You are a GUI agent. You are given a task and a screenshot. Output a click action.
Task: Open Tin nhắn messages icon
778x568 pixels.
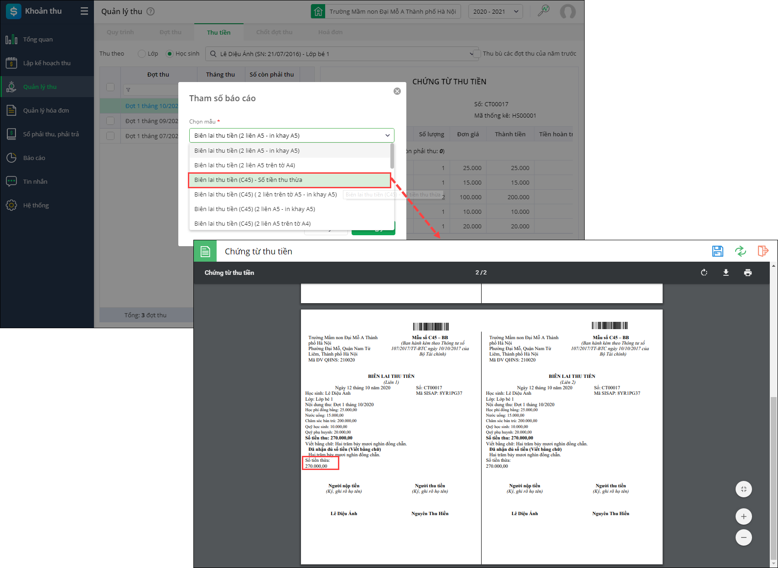[11, 181]
